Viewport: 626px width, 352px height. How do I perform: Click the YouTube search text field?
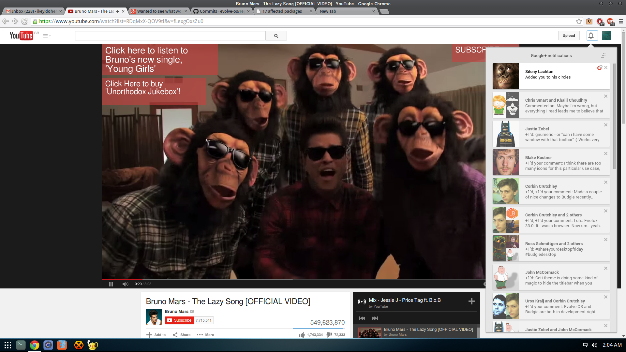click(x=170, y=36)
